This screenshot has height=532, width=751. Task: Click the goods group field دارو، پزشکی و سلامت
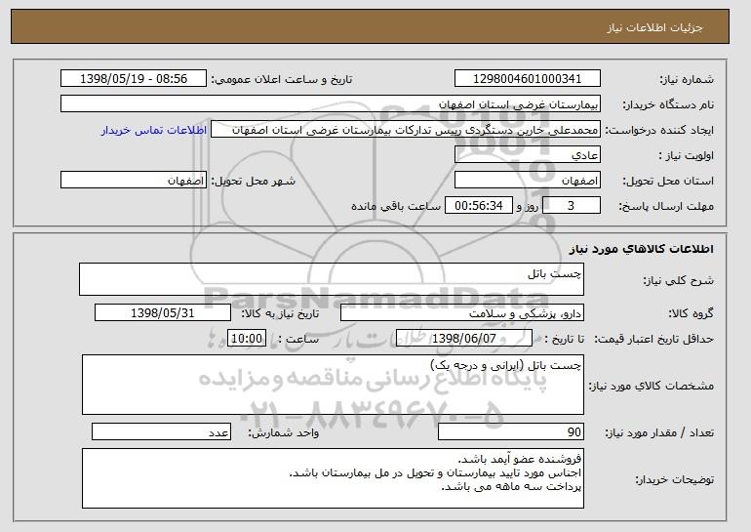462,313
